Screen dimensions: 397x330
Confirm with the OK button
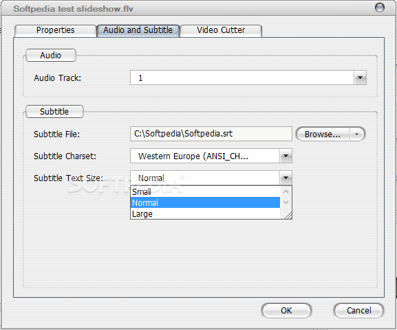(286, 311)
